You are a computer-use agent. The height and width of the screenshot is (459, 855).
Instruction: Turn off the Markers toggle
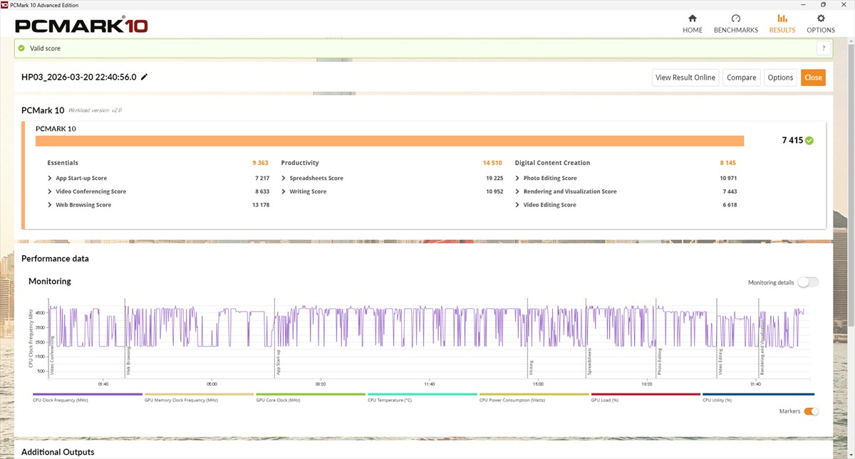coord(811,411)
